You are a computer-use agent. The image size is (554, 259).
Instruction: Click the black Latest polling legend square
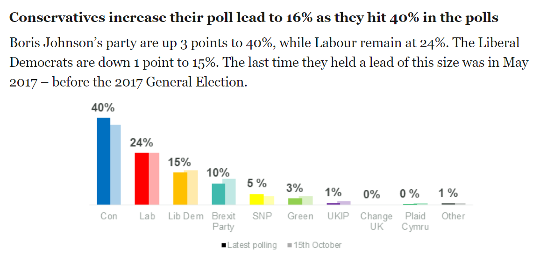pyautogui.click(x=224, y=245)
